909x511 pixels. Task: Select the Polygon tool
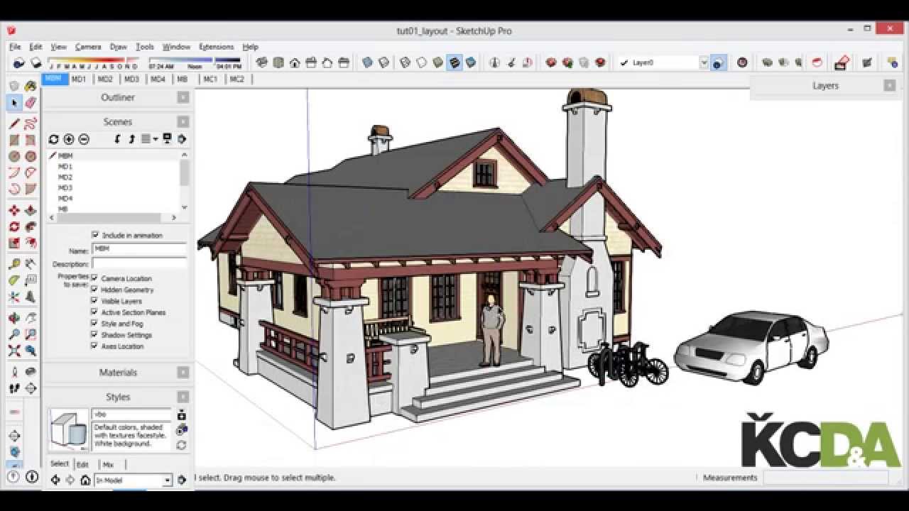[x=31, y=157]
